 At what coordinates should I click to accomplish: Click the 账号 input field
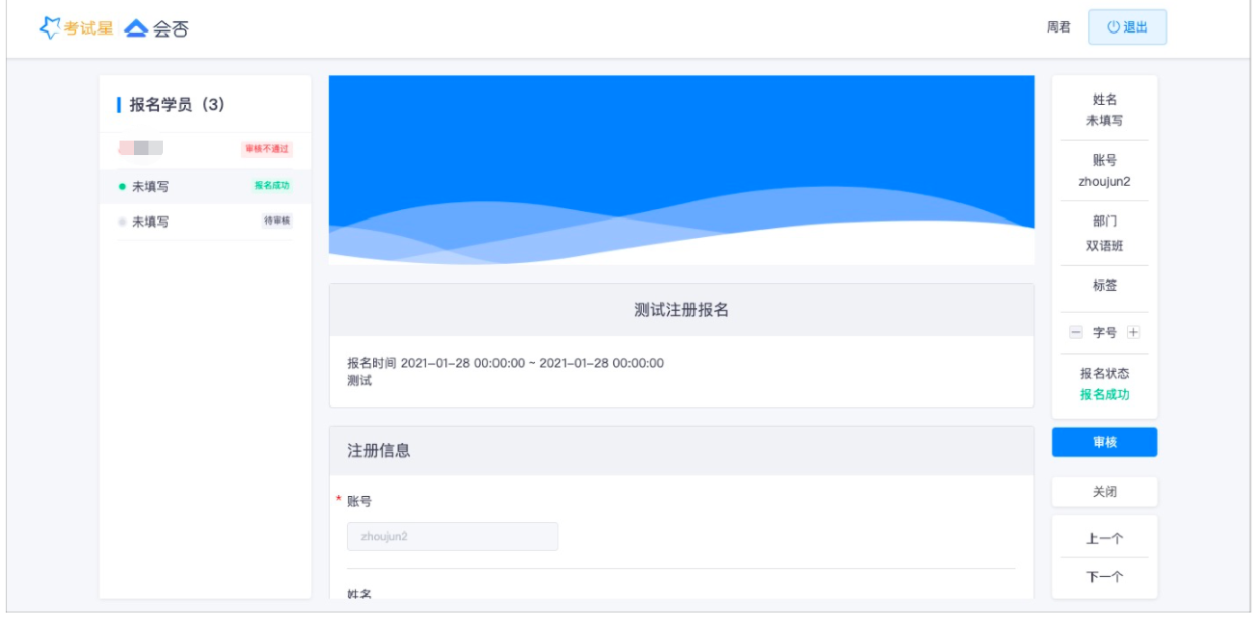click(x=452, y=536)
